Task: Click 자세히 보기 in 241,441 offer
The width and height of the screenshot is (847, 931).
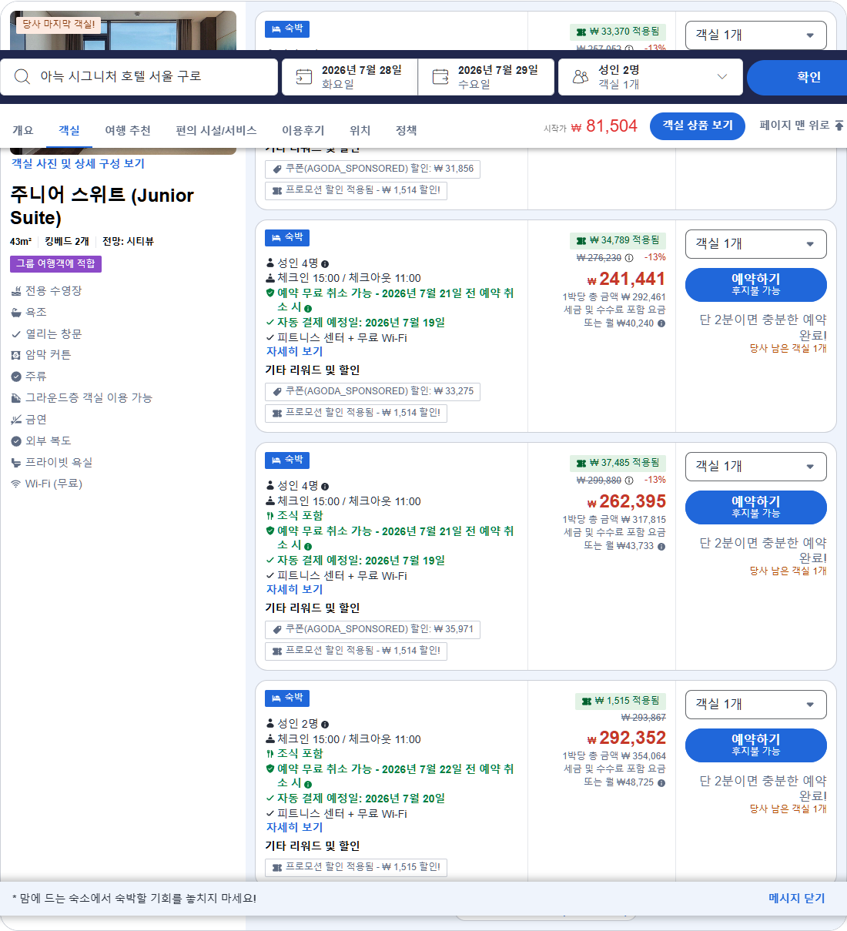Action: (294, 351)
